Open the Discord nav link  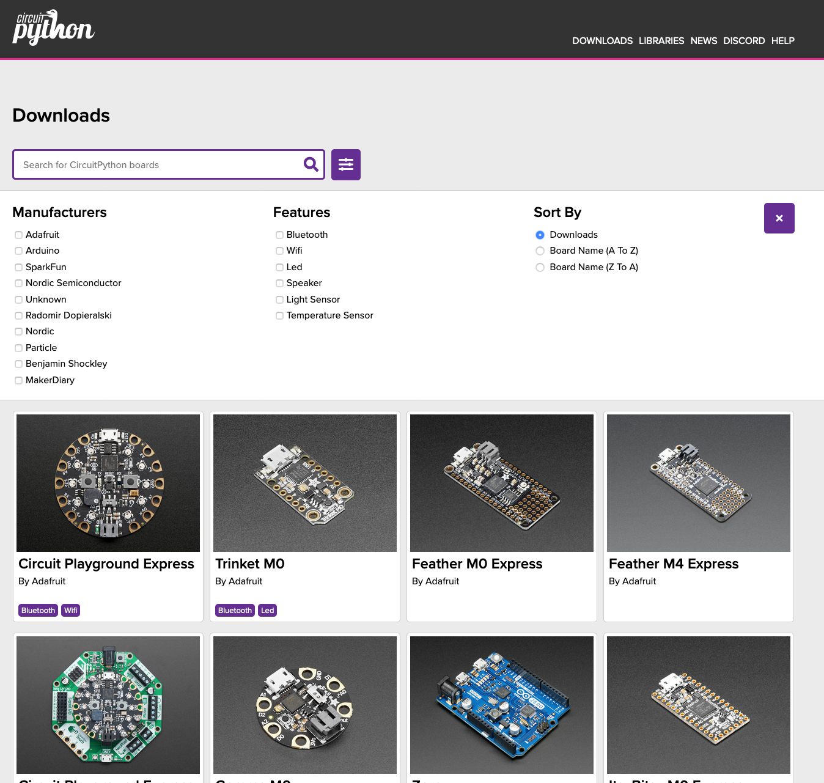pyautogui.click(x=744, y=41)
